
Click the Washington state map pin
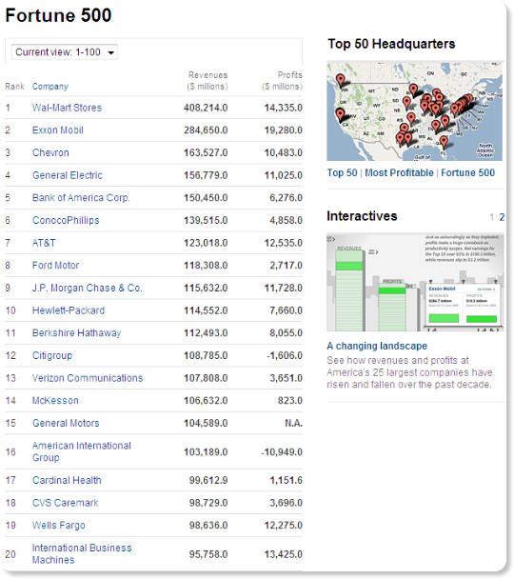pyautogui.click(x=340, y=80)
